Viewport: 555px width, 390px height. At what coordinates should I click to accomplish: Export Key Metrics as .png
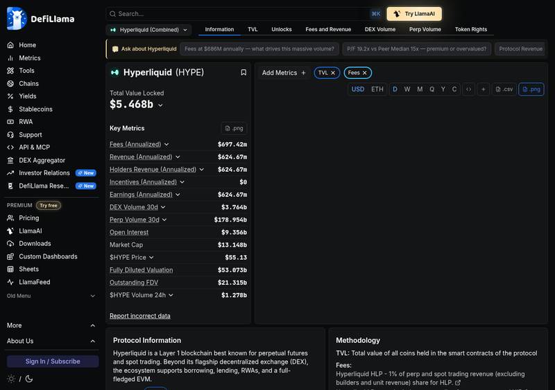(234, 128)
